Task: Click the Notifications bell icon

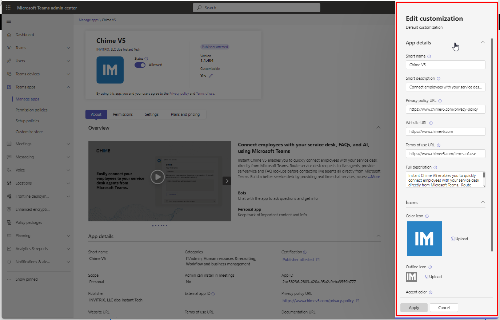Action: [9, 262]
